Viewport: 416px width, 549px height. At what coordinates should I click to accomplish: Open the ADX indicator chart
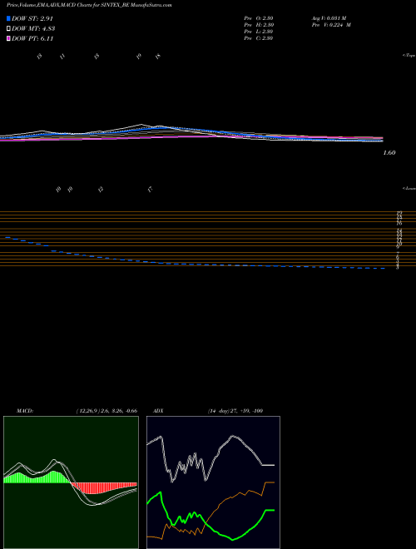click(213, 482)
